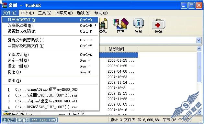Viewport: 204px width, 124px height.
Task: Select the row dated 2007-08-03
Action: pos(120,104)
